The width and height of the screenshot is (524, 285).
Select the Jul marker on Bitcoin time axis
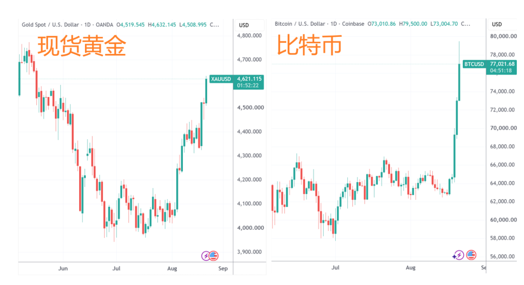pyautogui.click(x=335, y=268)
